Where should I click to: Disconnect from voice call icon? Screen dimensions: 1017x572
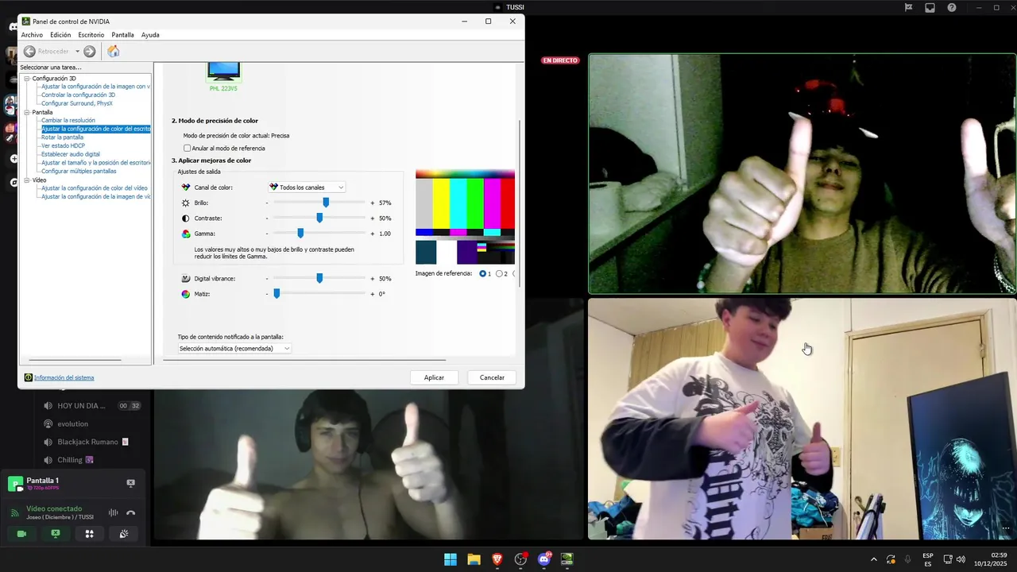pos(131,513)
